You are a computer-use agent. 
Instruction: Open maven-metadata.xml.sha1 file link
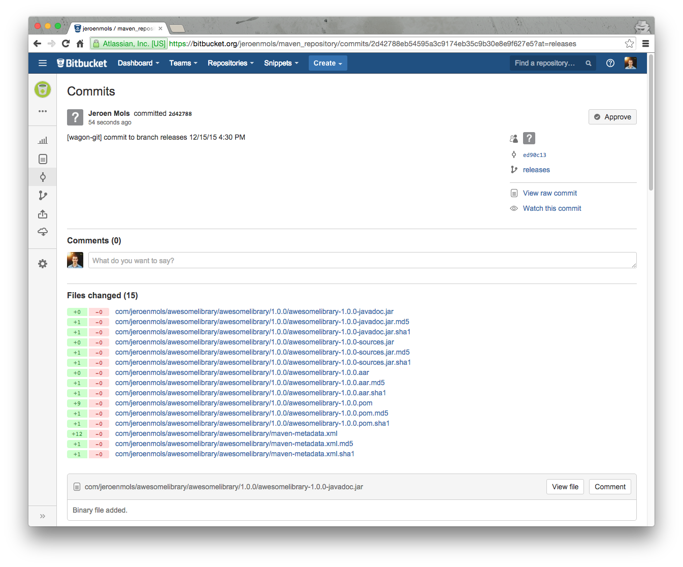[235, 454]
